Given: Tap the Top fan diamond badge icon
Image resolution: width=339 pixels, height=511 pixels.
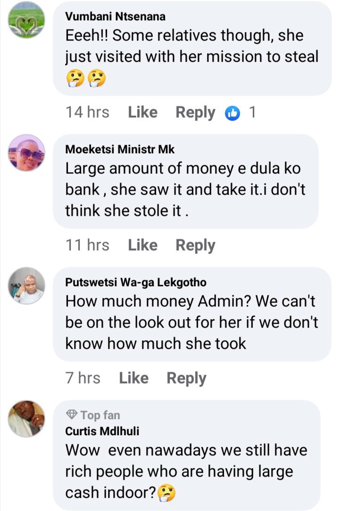Looking at the screenshot, I should (x=71, y=414).
